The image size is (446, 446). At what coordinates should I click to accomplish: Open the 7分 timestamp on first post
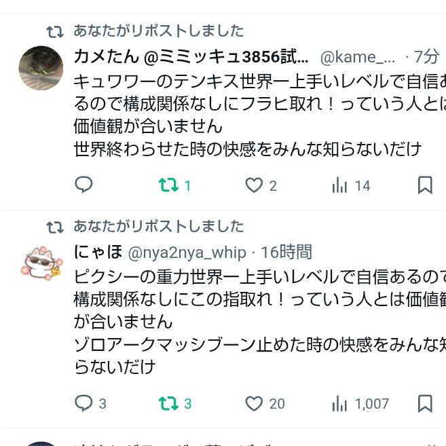coord(426,56)
